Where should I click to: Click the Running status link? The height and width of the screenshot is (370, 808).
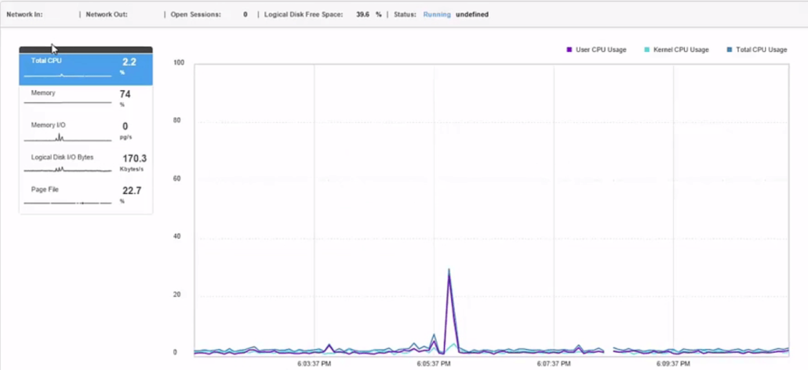[x=437, y=15]
